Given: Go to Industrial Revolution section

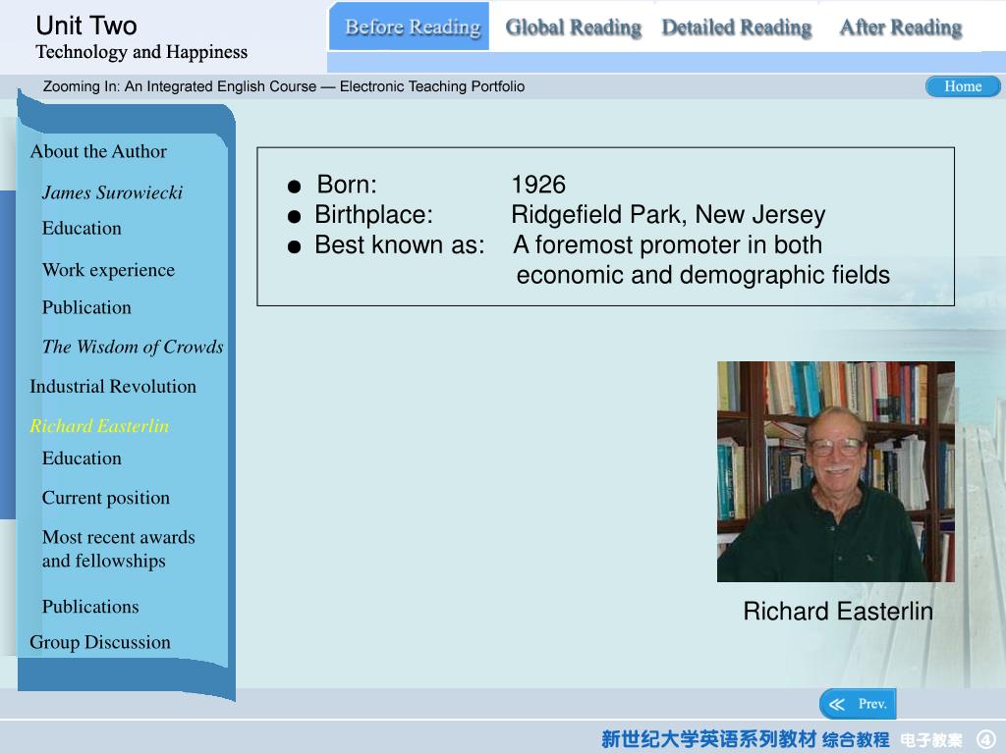Looking at the screenshot, I should [x=113, y=387].
